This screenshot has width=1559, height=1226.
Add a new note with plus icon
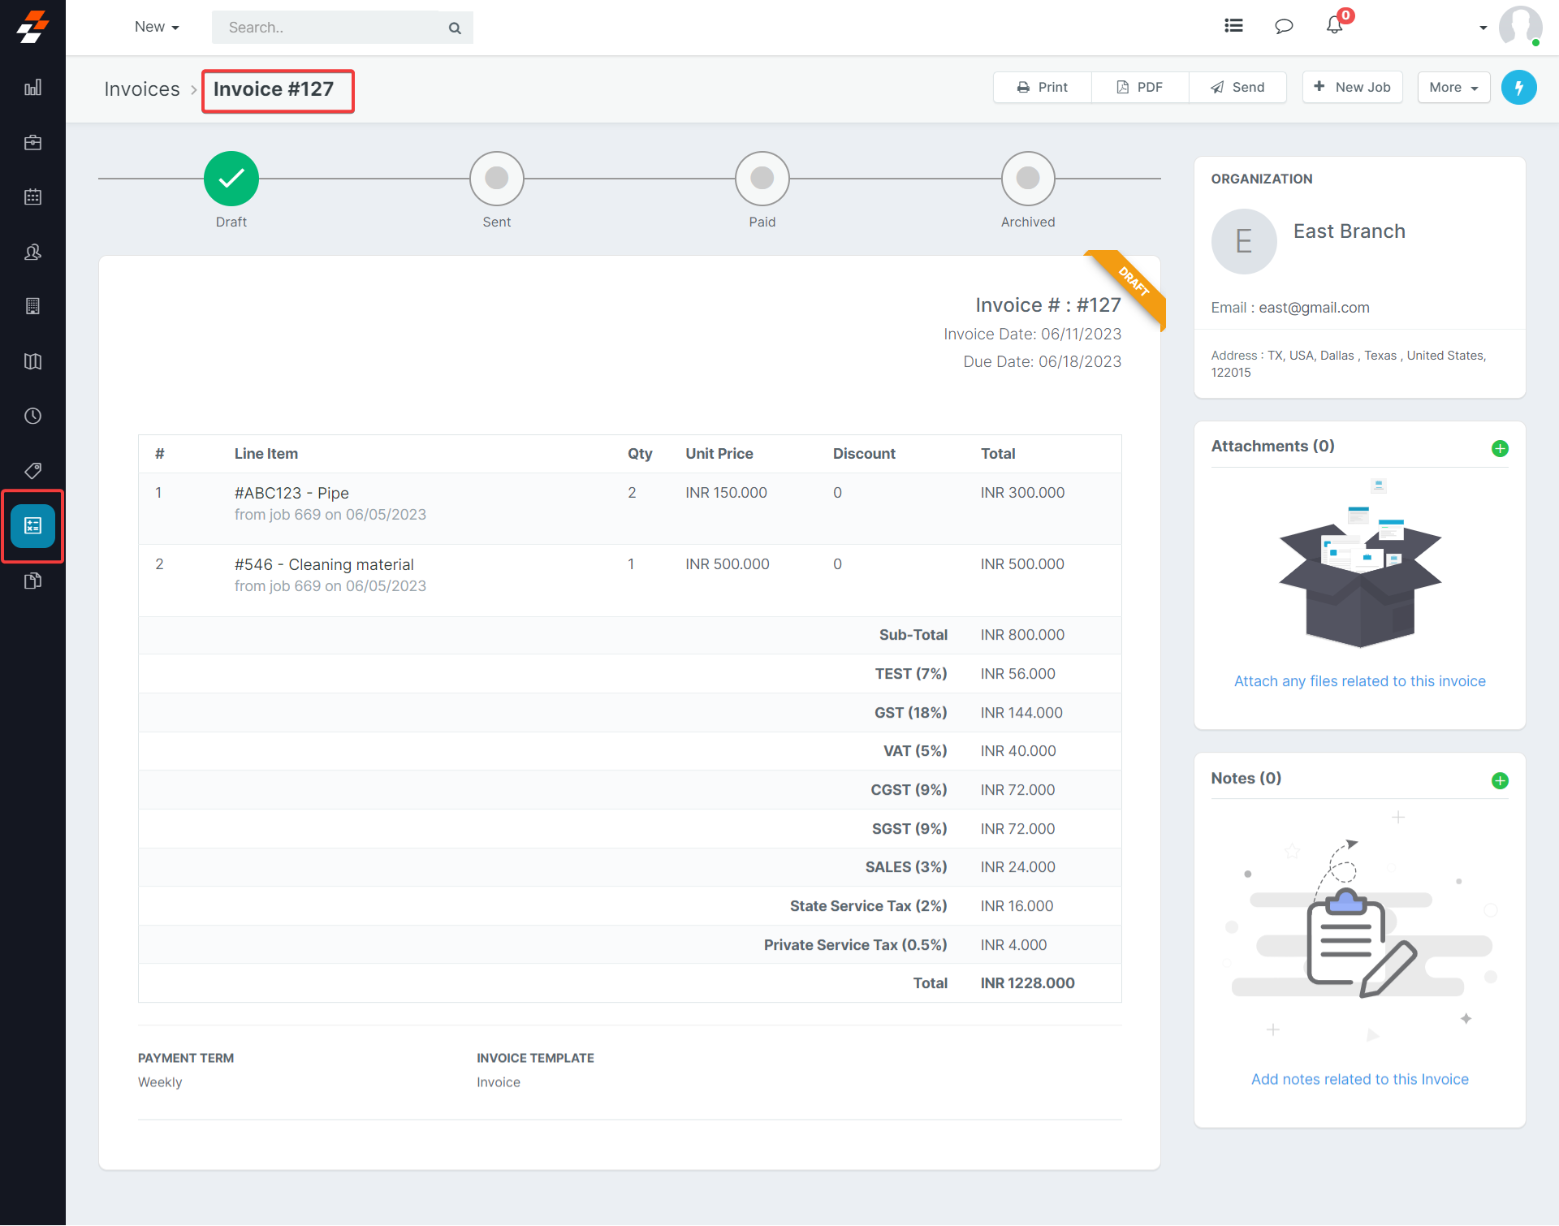(x=1500, y=781)
